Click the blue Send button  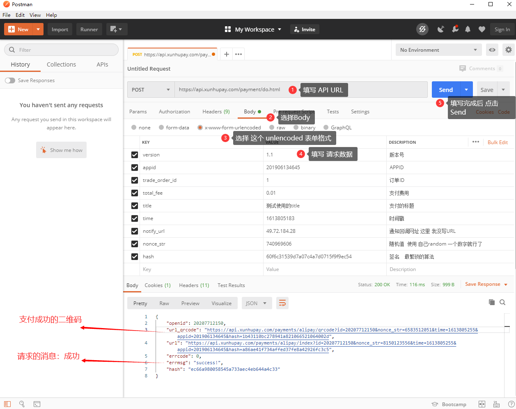pyautogui.click(x=446, y=90)
